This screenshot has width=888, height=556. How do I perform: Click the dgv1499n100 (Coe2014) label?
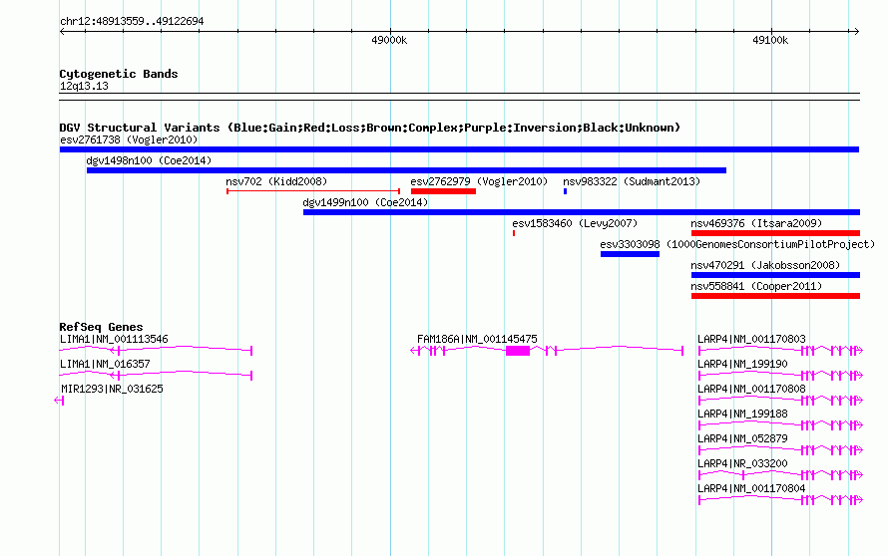point(365,202)
